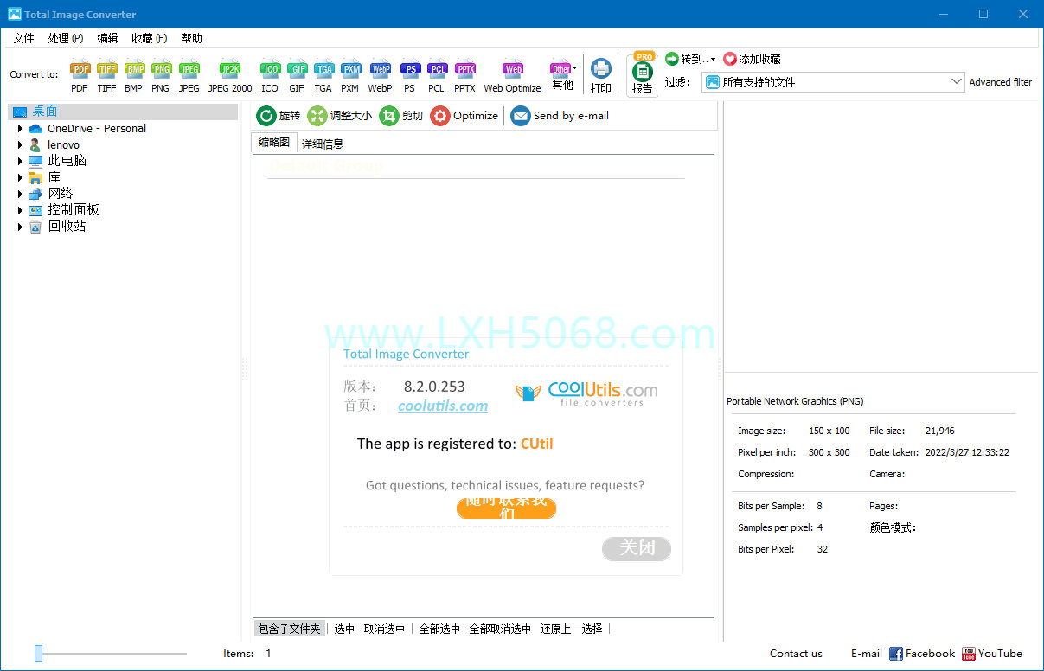Open the Facebook link in status bar
Viewport: 1044px width, 671px height.
[922, 654]
